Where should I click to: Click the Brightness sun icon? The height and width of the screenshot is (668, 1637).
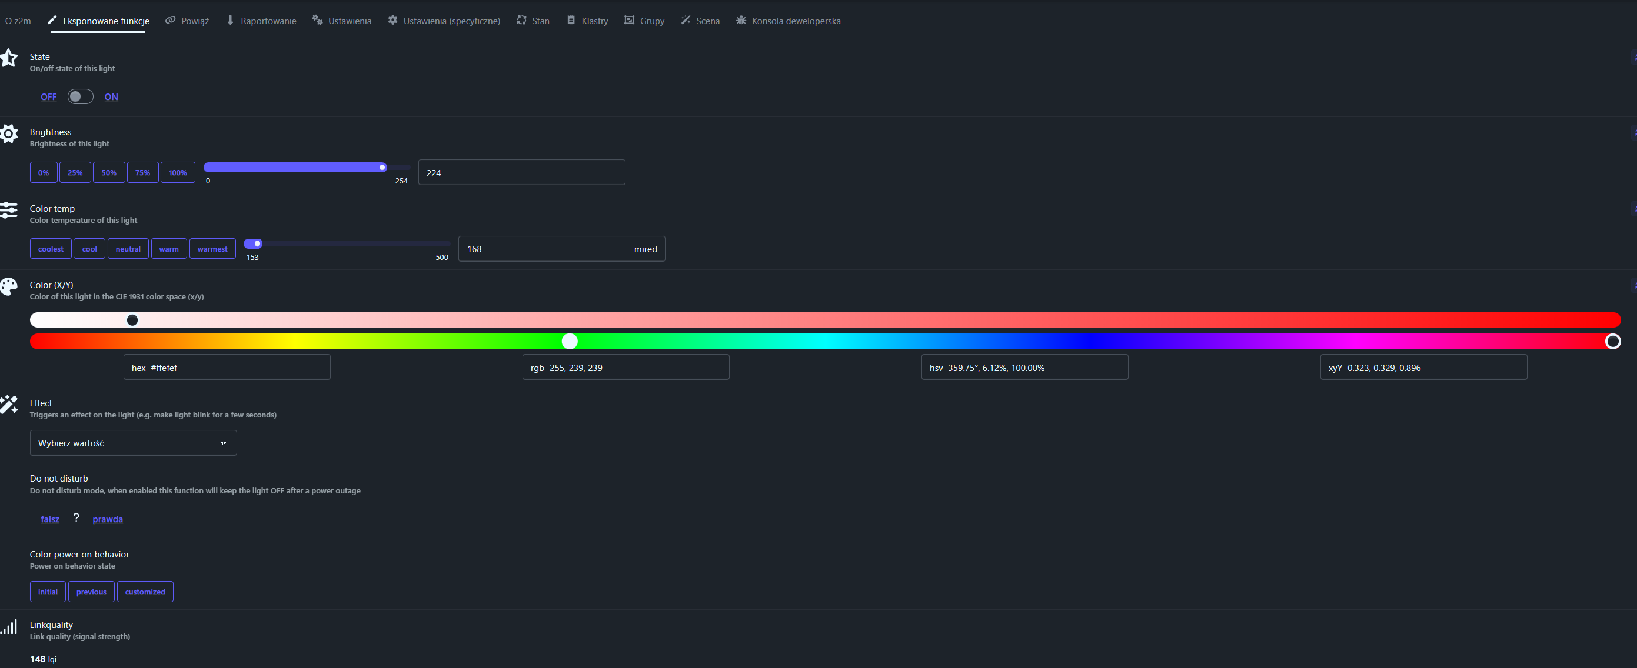click(9, 134)
